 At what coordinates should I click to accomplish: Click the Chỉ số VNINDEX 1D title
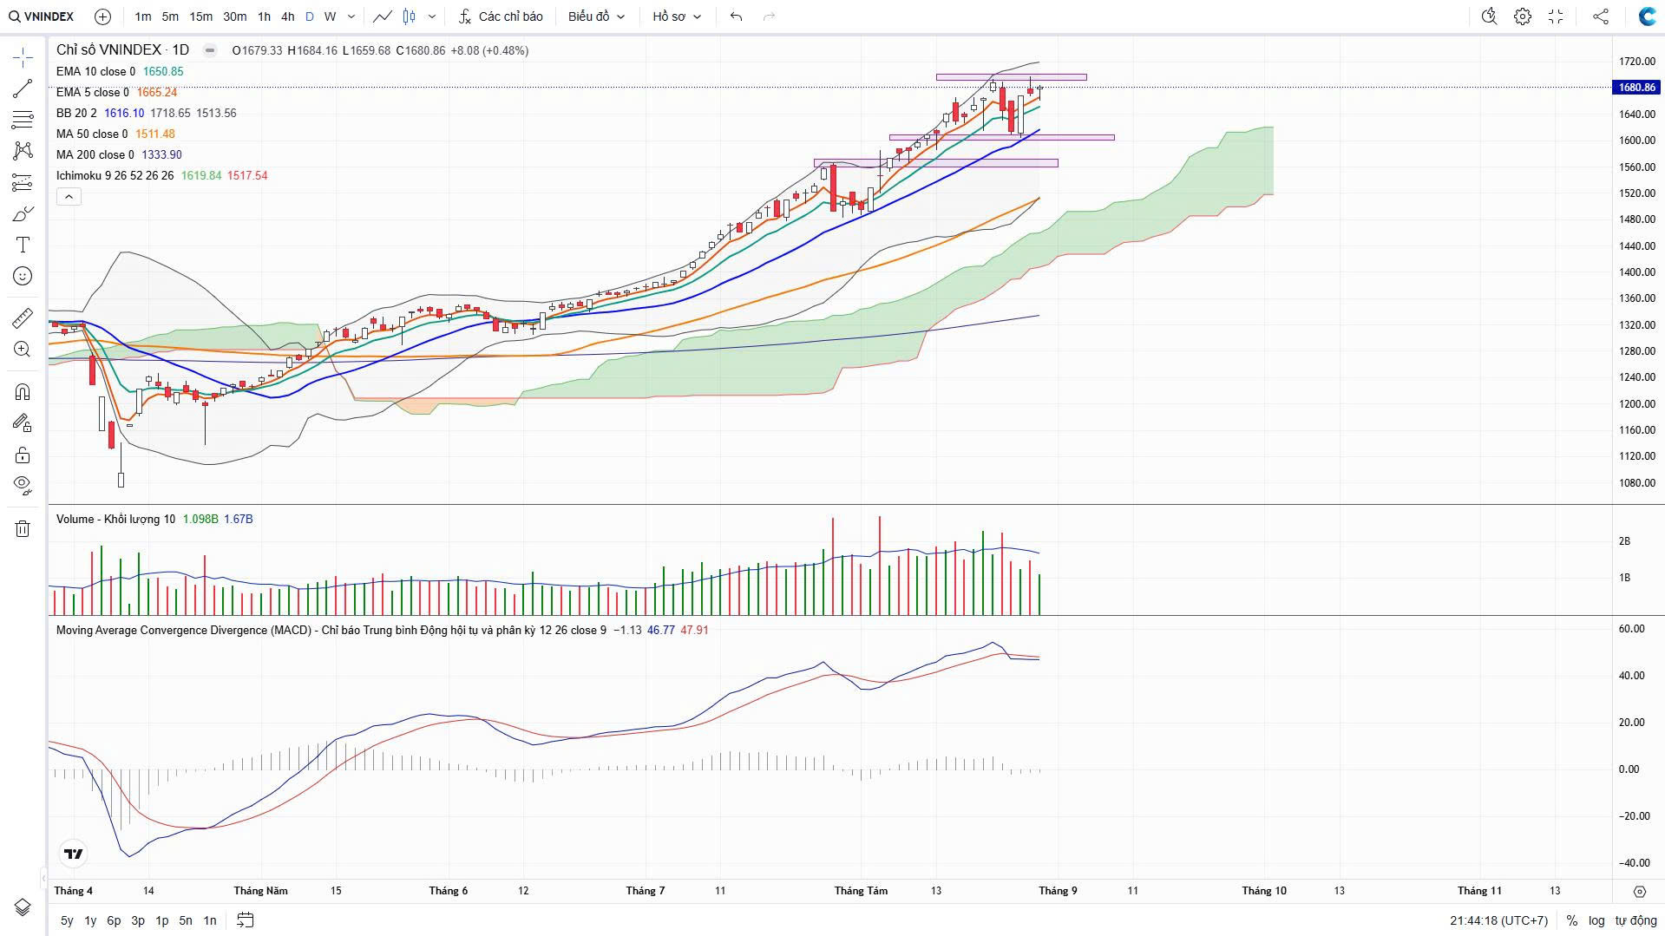122,50
